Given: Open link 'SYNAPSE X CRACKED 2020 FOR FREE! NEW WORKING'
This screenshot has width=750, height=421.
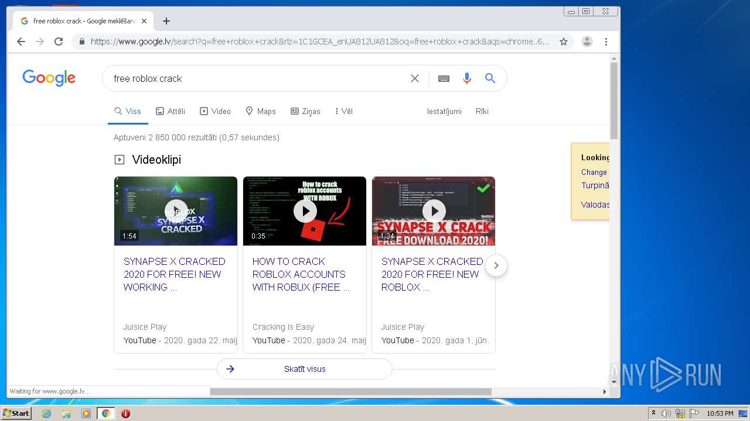Looking at the screenshot, I should click(175, 274).
